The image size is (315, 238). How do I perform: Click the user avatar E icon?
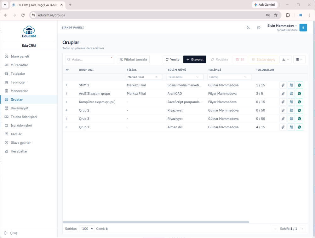click(303, 27)
